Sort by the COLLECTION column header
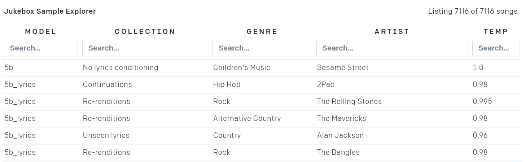The image size is (525, 162). click(x=145, y=31)
